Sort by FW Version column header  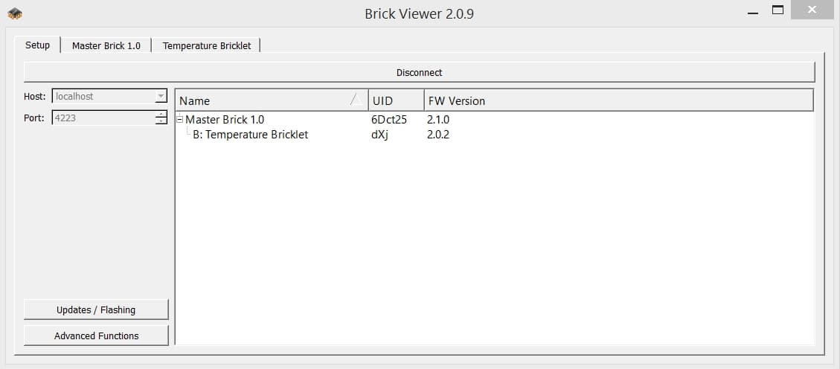[618, 100]
